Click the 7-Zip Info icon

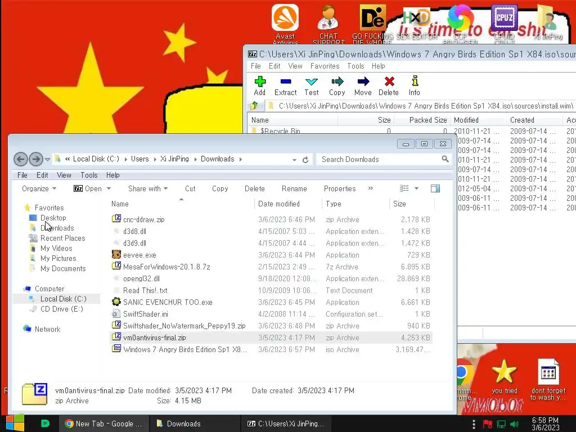[415, 81]
